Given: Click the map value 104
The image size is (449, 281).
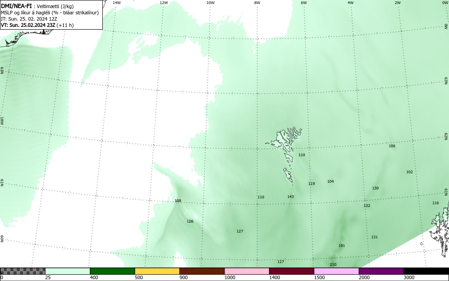Looking at the screenshot, I should point(330,181).
